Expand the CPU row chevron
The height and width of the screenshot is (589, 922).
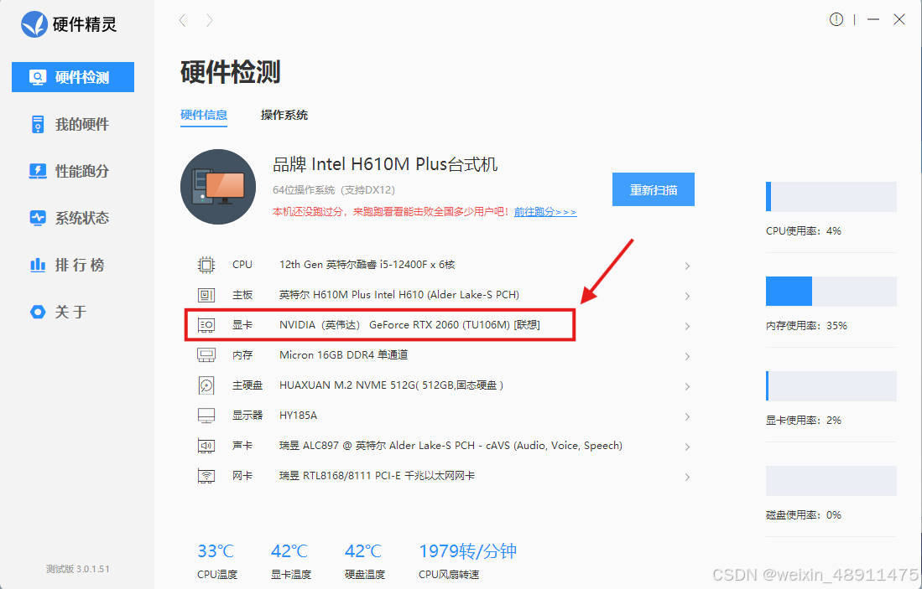[x=687, y=266]
